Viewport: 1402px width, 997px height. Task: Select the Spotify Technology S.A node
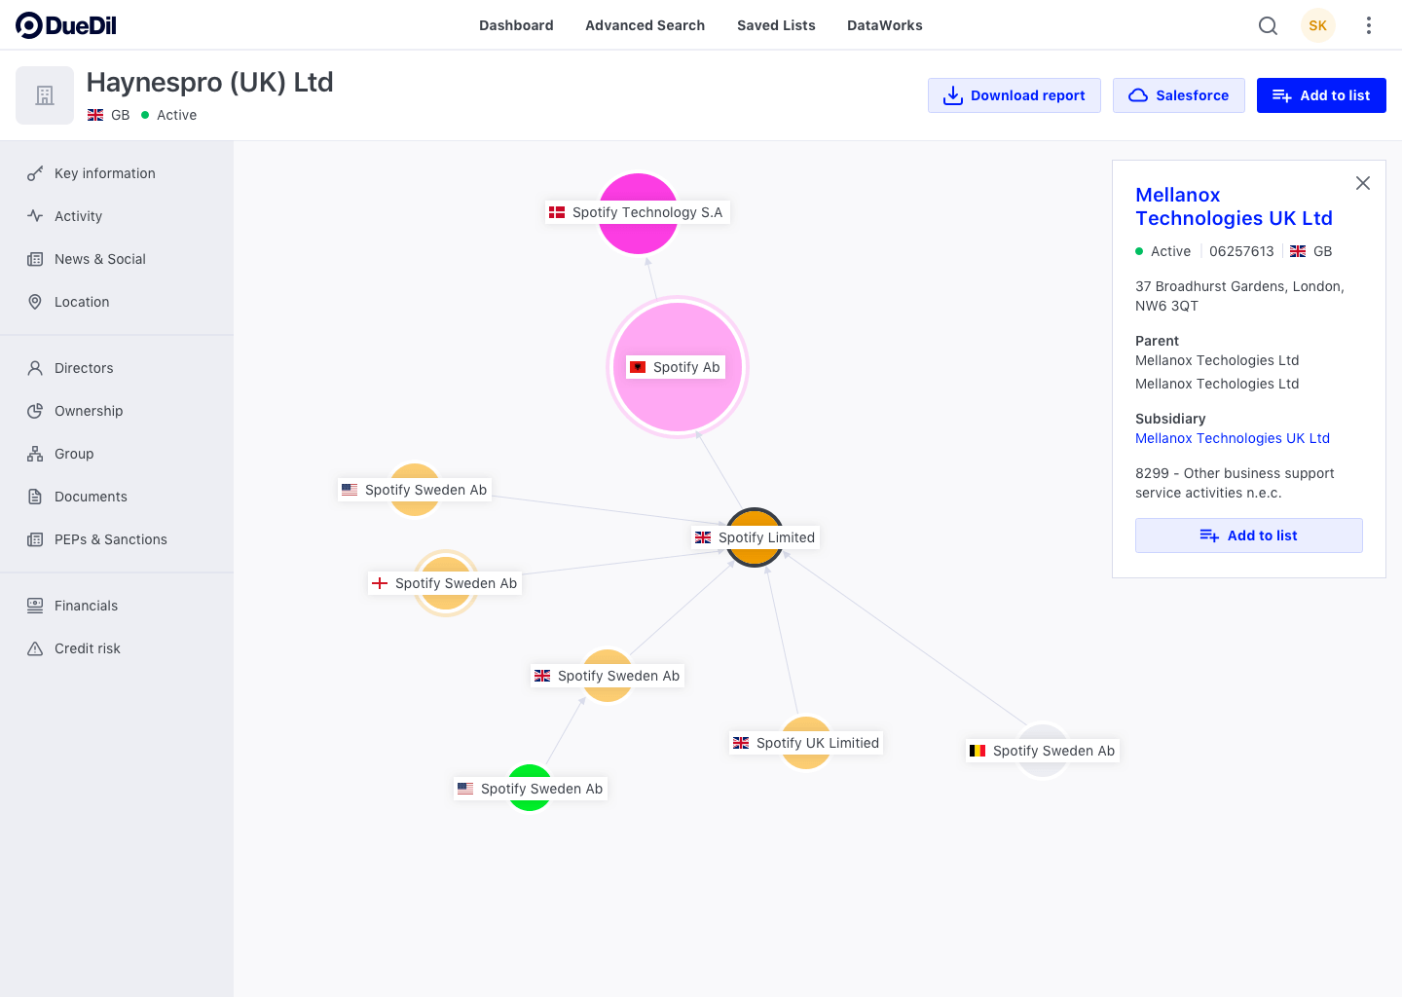[x=638, y=212]
